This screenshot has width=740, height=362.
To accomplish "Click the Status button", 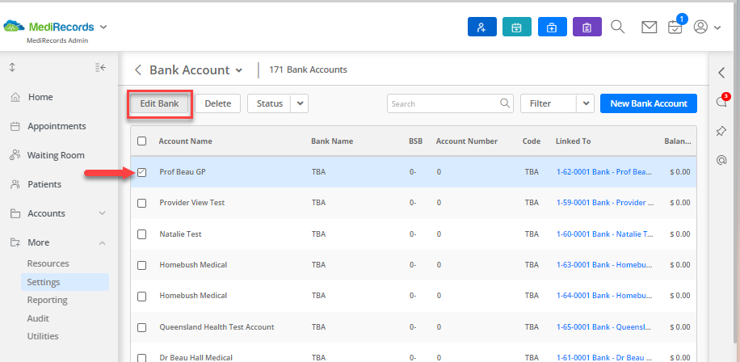I will coord(270,103).
